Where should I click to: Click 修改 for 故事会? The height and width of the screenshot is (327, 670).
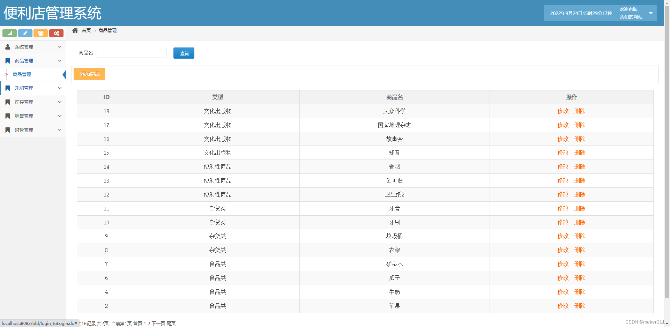point(563,139)
